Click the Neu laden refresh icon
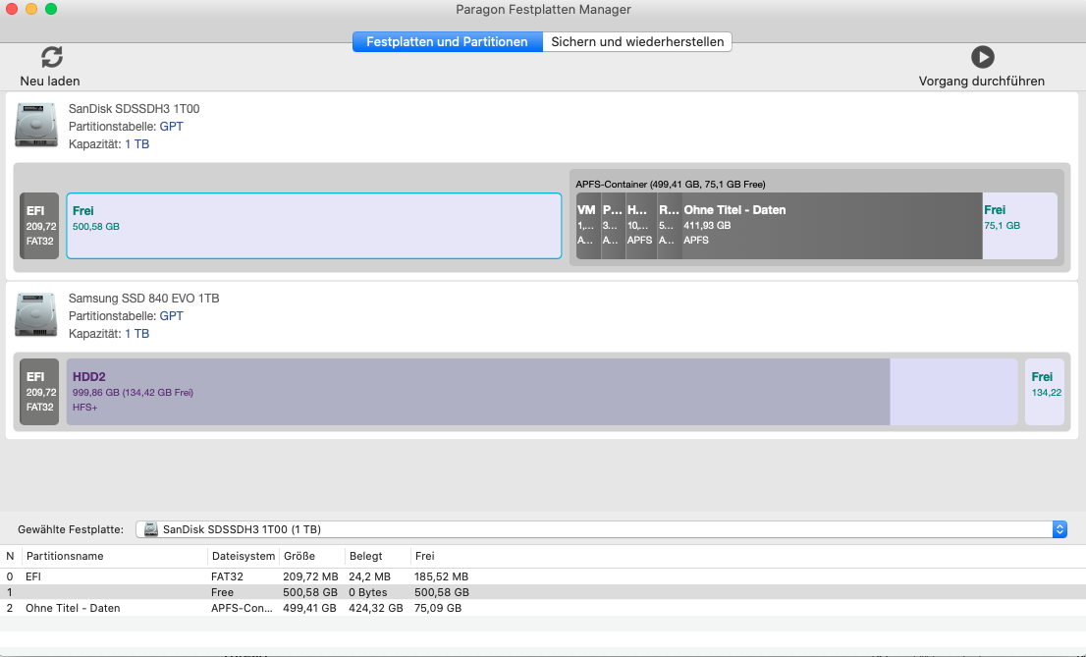The height and width of the screenshot is (657, 1086). click(x=51, y=57)
